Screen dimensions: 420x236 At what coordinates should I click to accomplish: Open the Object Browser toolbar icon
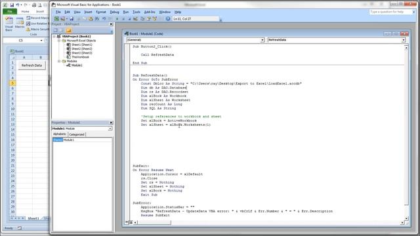[155, 19]
